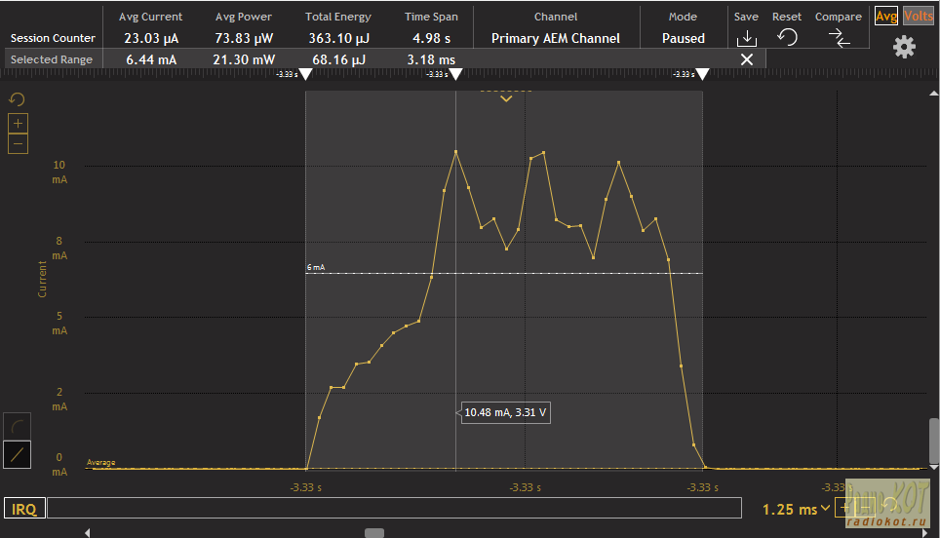Image resolution: width=940 pixels, height=538 pixels.
Task: Click the horizontal scrollbar thumb
Action: [374, 533]
